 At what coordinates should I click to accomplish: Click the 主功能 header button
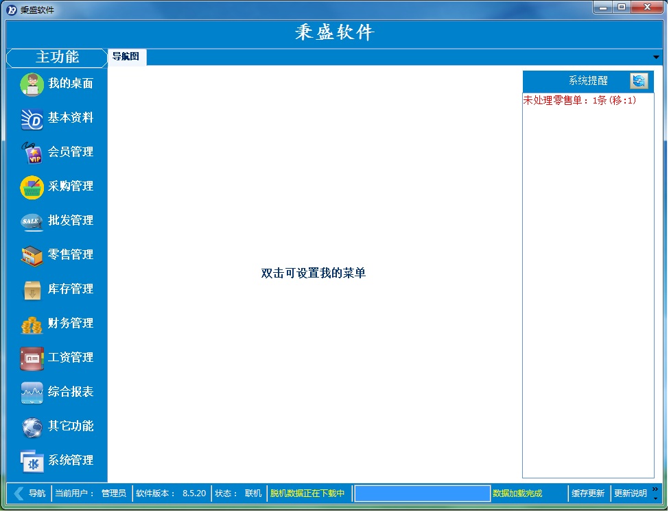pyautogui.click(x=57, y=58)
